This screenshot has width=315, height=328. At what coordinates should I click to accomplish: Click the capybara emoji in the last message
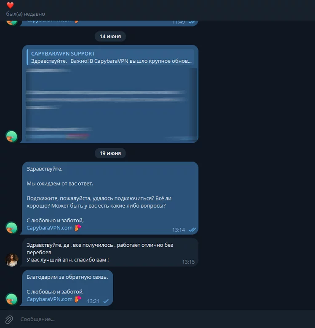coord(77,299)
